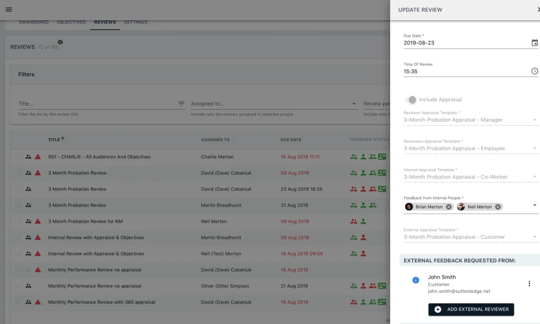Click warning icon on 3 Month Probation Review for NM
Viewport: 540px width, 324px height.
38,222
